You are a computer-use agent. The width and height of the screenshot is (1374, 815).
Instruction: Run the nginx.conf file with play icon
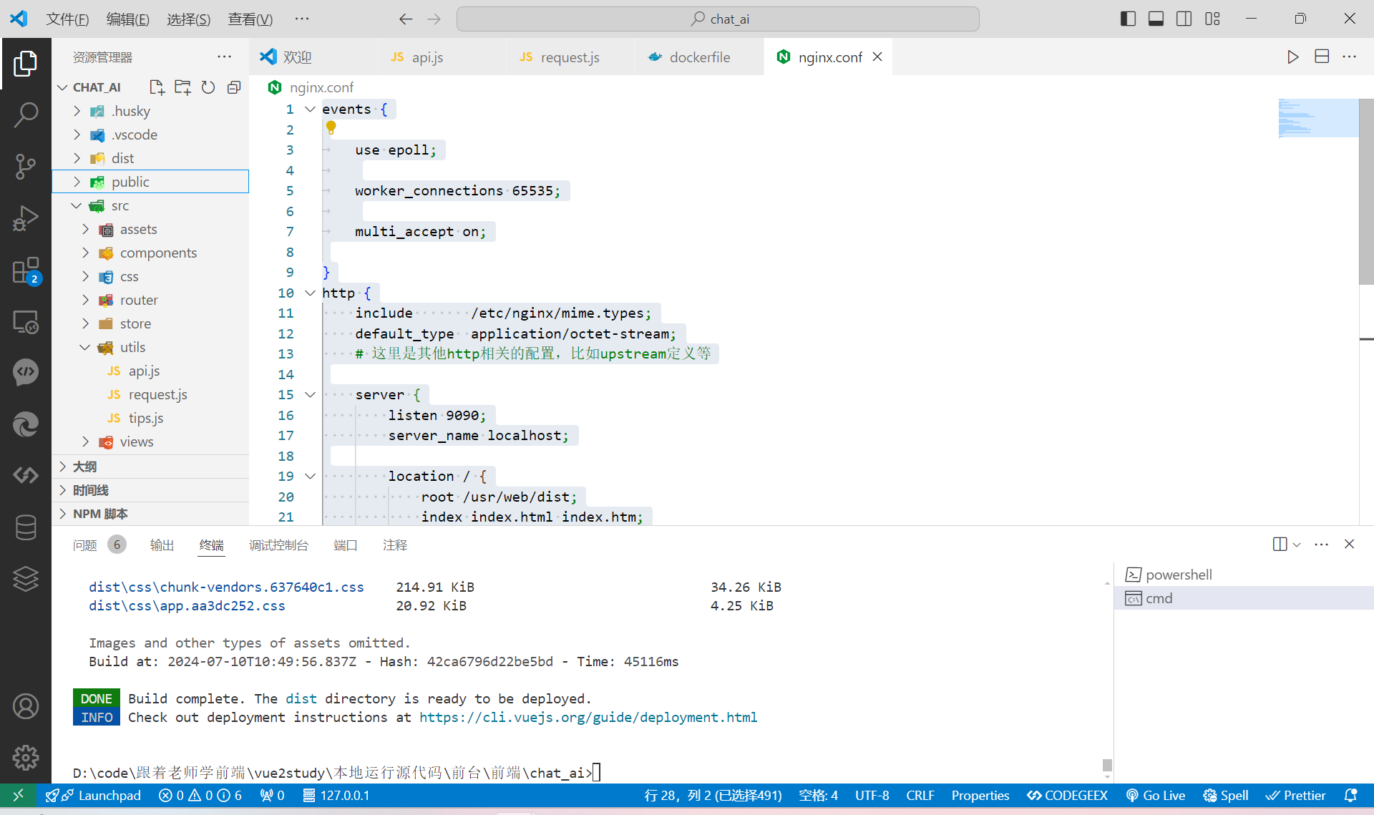point(1292,57)
